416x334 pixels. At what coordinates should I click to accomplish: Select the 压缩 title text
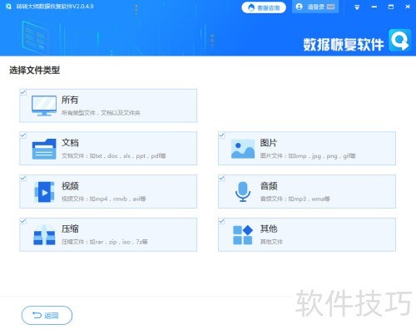tap(70, 228)
